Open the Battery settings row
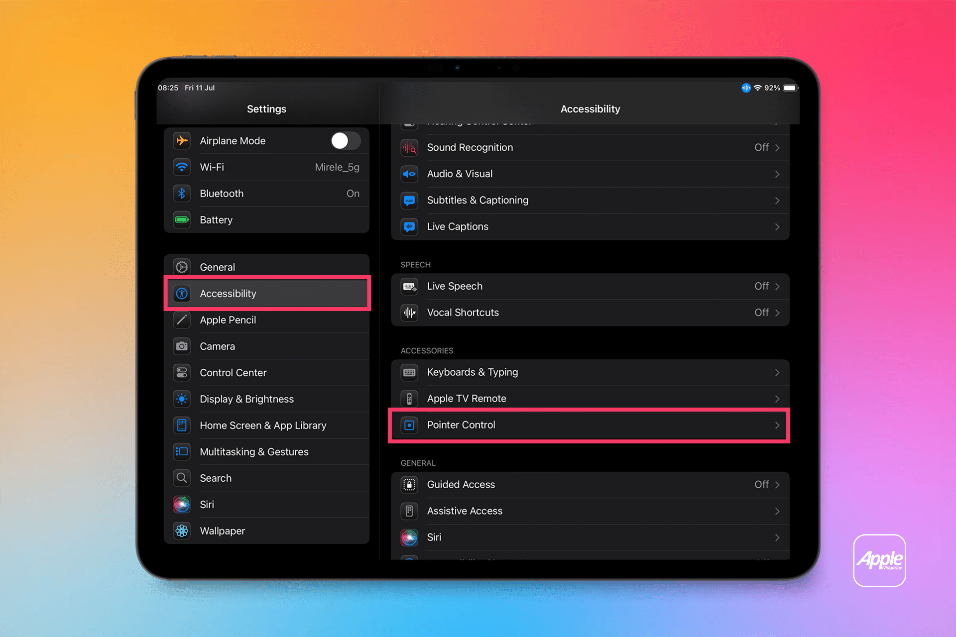 [266, 220]
